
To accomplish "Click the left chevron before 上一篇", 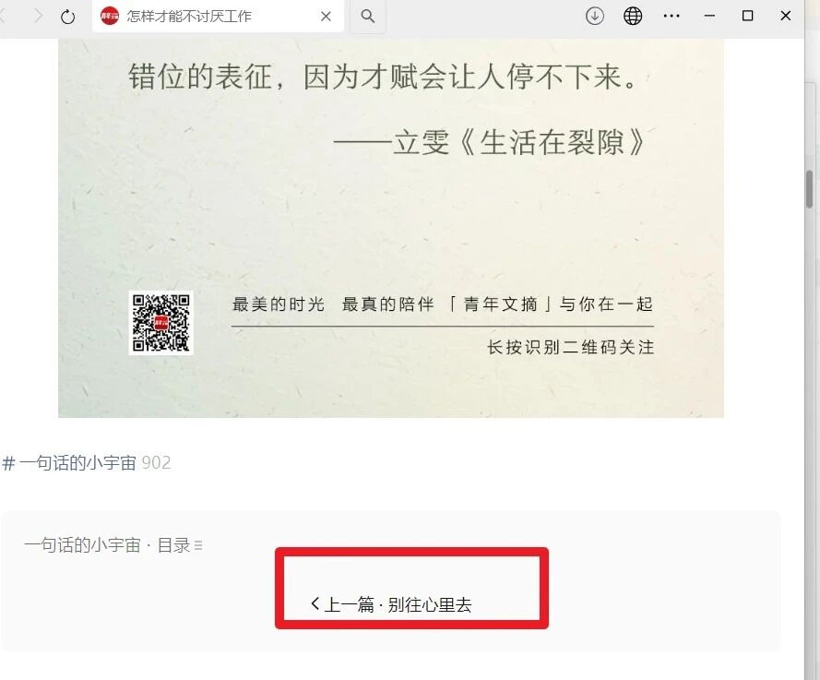I will tap(315, 604).
